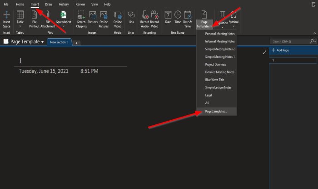
Task: Click the 8:51 PM timestamp
Action: click(x=89, y=71)
